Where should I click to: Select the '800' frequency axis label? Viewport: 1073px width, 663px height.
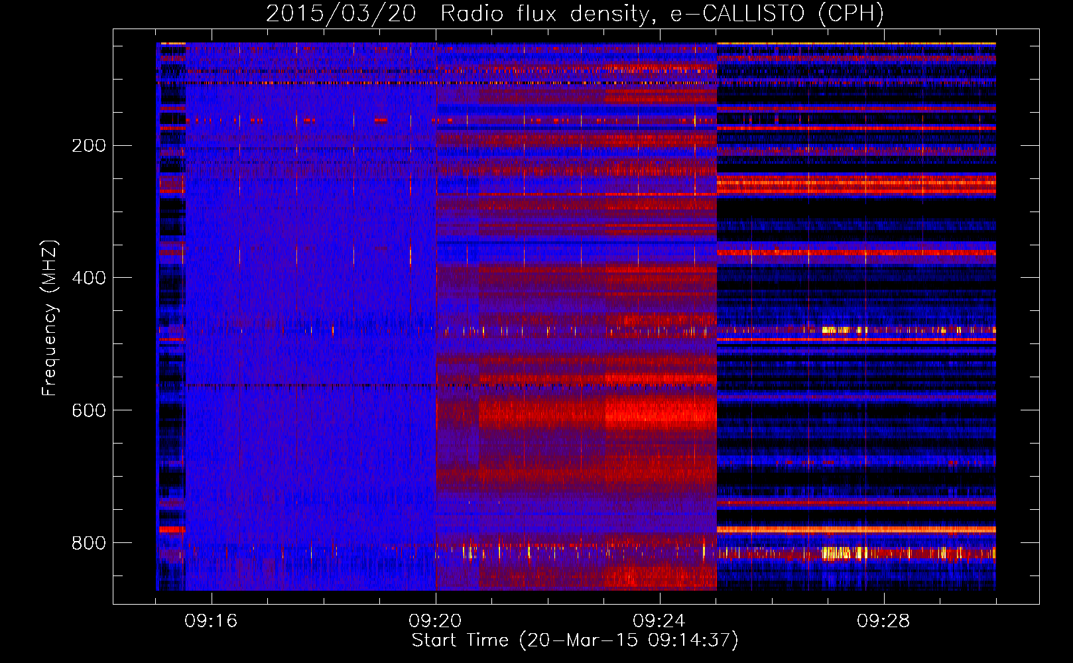tap(89, 544)
